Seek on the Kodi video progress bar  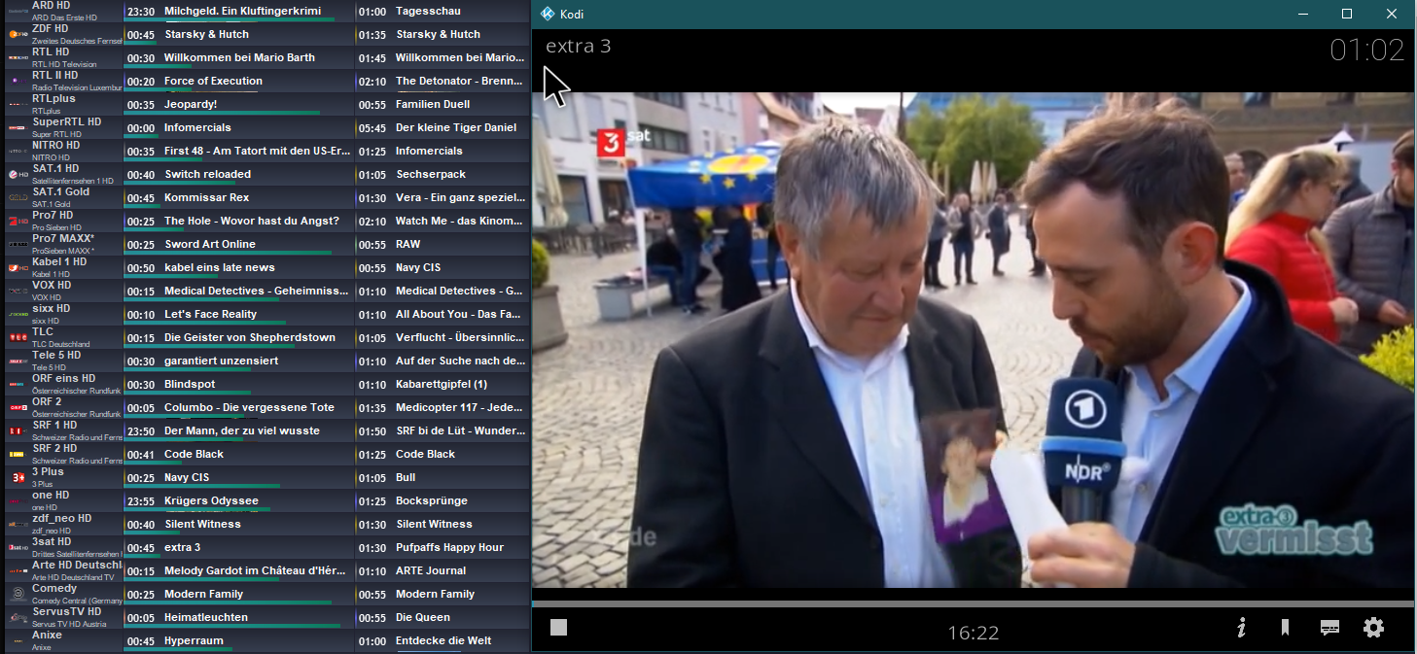click(973, 603)
